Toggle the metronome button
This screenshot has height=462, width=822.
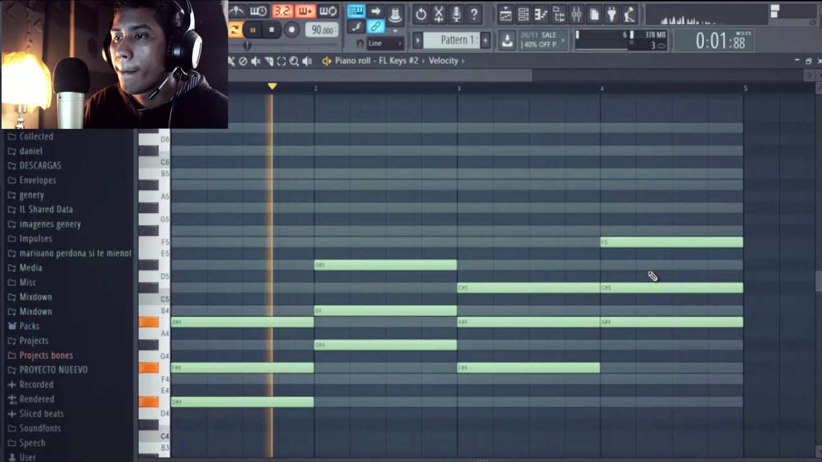coord(238,12)
